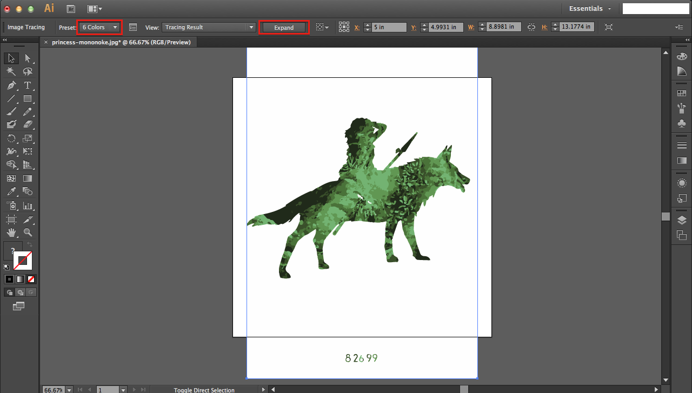Enable Draw Behind mode
The image size is (692, 393).
(21, 292)
